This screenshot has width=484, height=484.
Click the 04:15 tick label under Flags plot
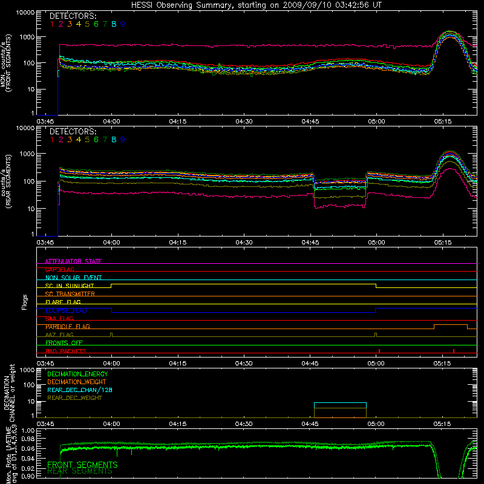[x=177, y=364]
